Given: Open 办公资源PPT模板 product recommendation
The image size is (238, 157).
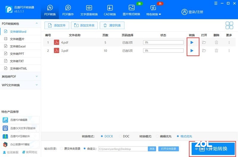Looking at the screenshot, I should pos(20,145).
